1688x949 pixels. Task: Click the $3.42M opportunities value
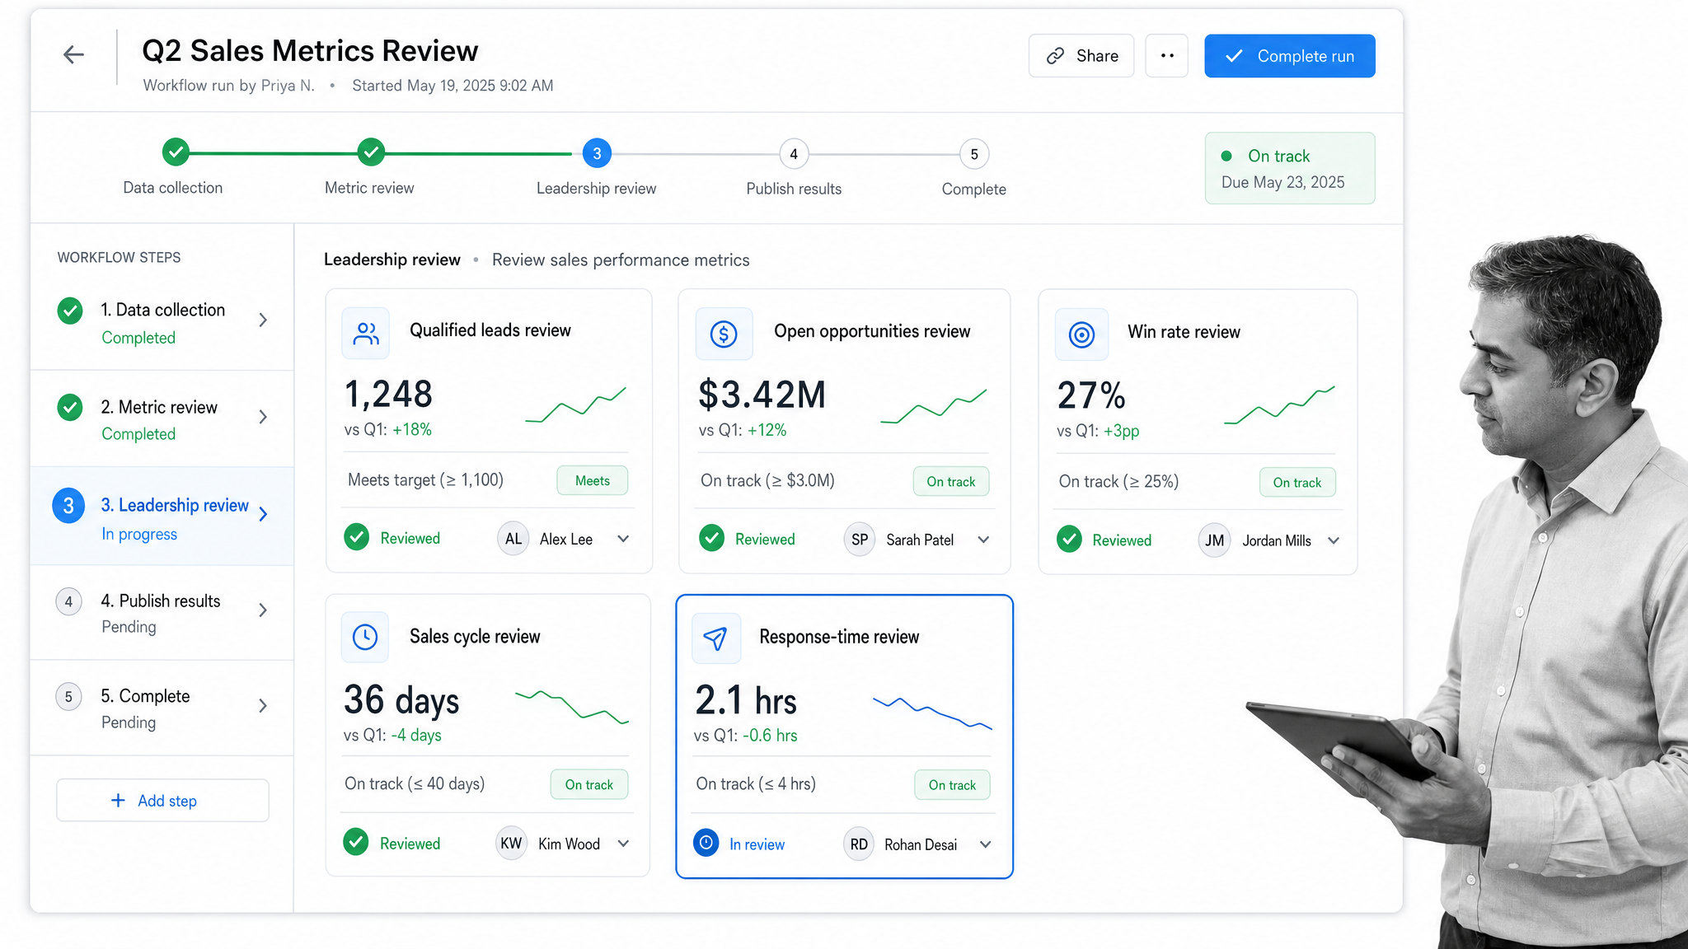pyautogui.click(x=762, y=395)
